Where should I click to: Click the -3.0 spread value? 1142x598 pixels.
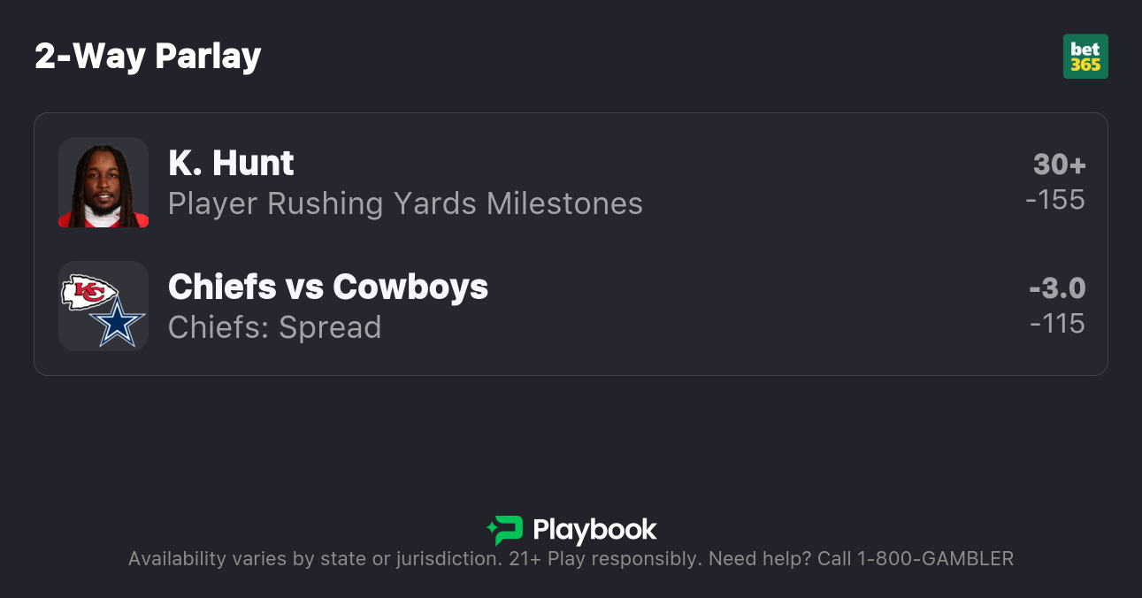[x=1057, y=288]
